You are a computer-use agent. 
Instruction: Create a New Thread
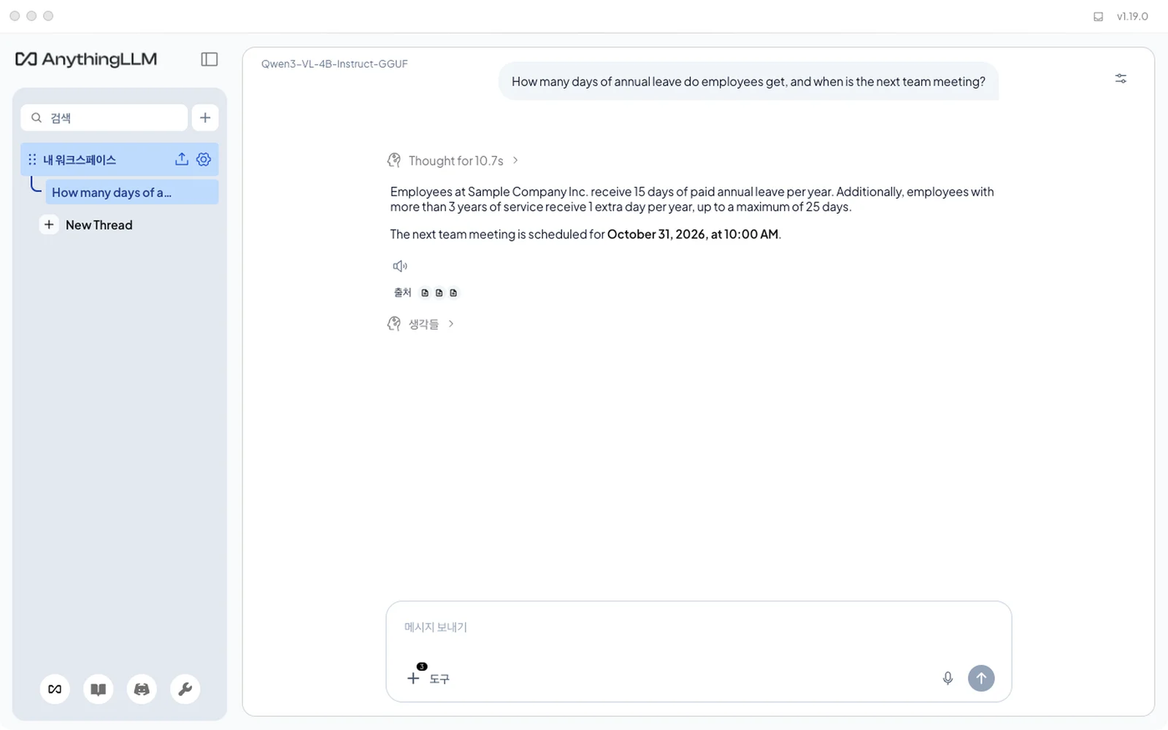[x=88, y=225]
